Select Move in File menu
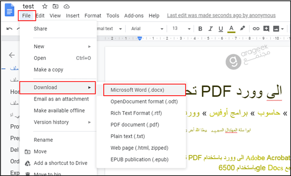This screenshot has height=176, width=291. pos(58,151)
